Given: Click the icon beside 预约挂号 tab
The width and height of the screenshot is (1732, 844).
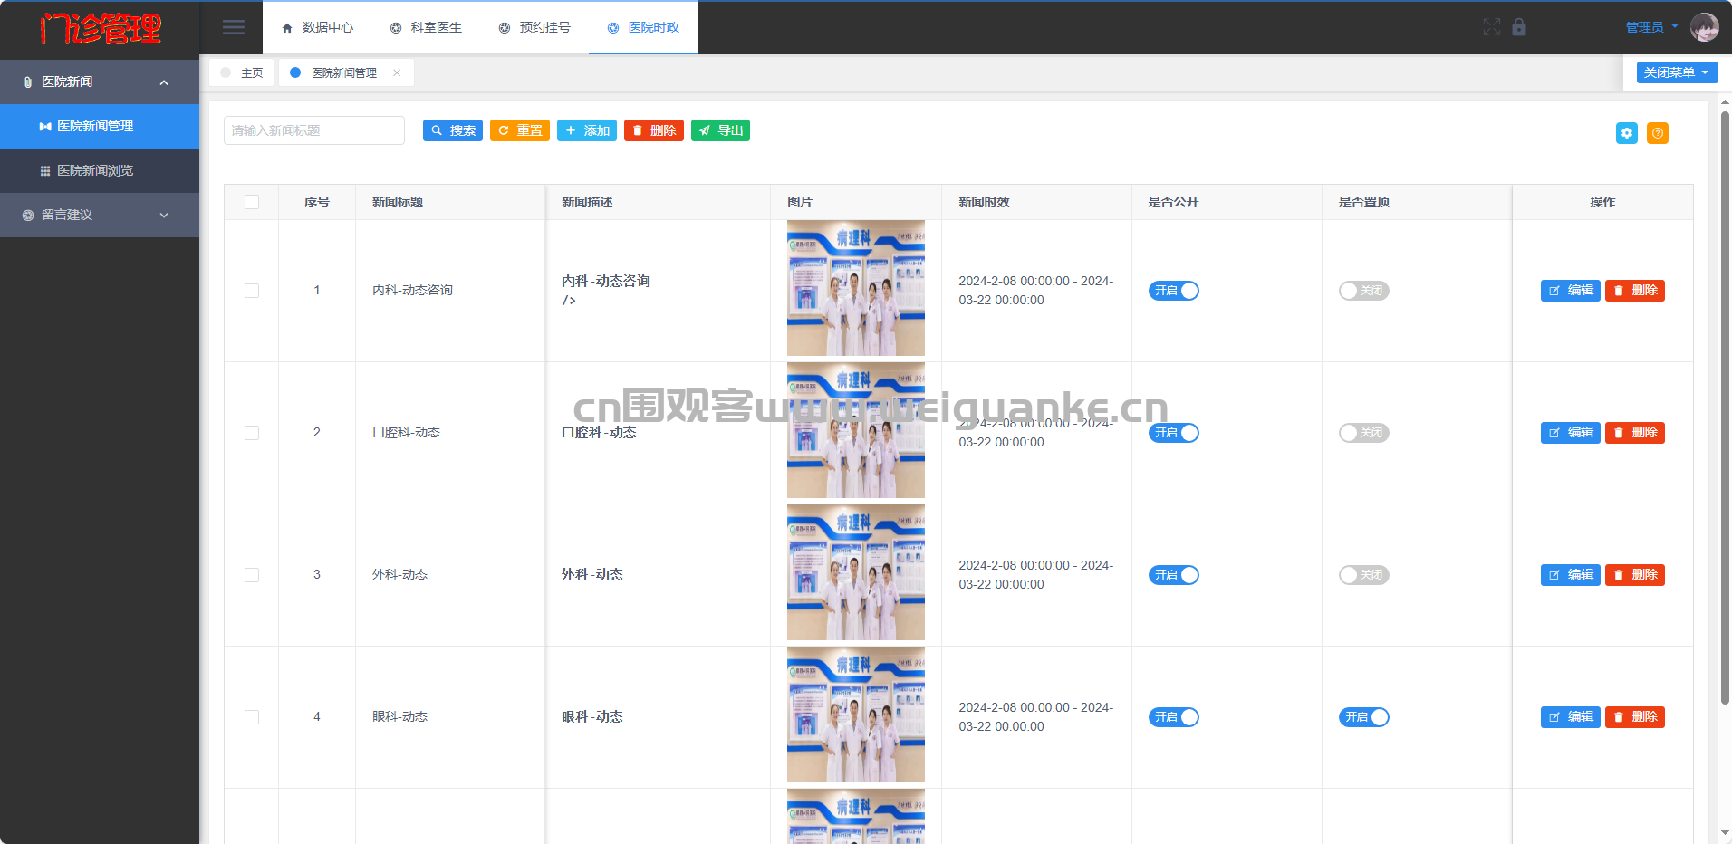Looking at the screenshot, I should 505,28.
